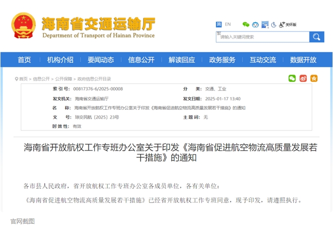The height and width of the screenshot is (234, 333).
Task: Click the magnifier search button
Action: (x=317, y=37)
